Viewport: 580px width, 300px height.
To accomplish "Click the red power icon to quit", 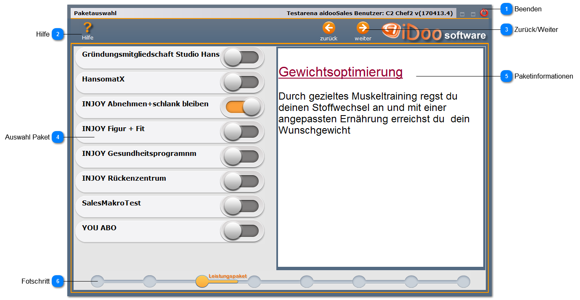I will click(x=484, y=13).
